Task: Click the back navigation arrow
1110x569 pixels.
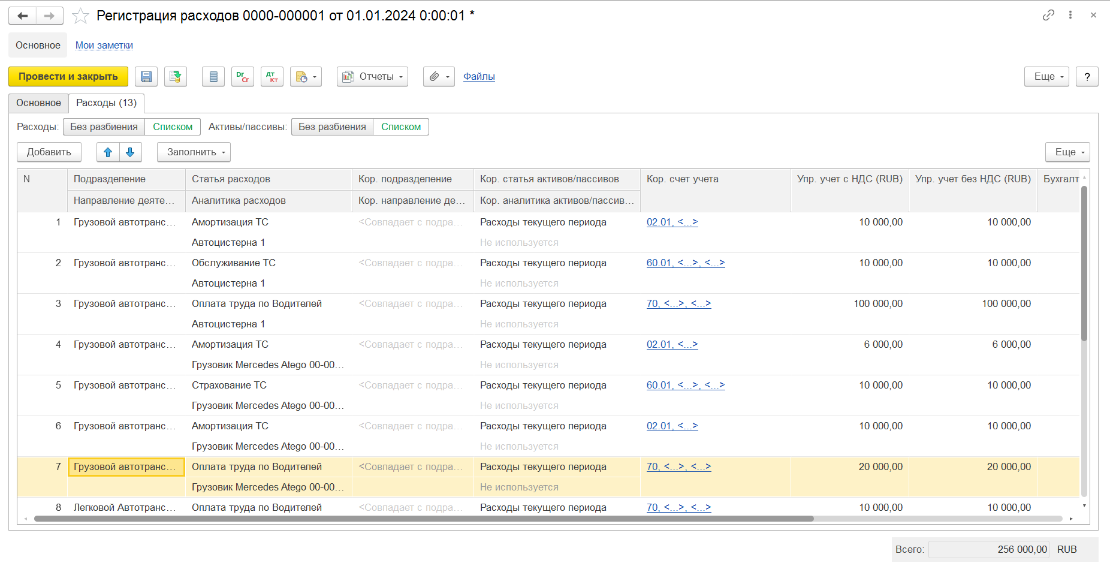Action: click(x=23, y=16)
